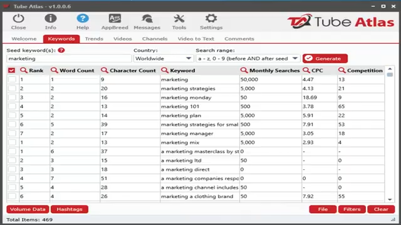Image resolution: width=401 pixels, height=225 pixels.
Task: Select the 'a marketing direct' keyword cell
Action: [200, 169]
